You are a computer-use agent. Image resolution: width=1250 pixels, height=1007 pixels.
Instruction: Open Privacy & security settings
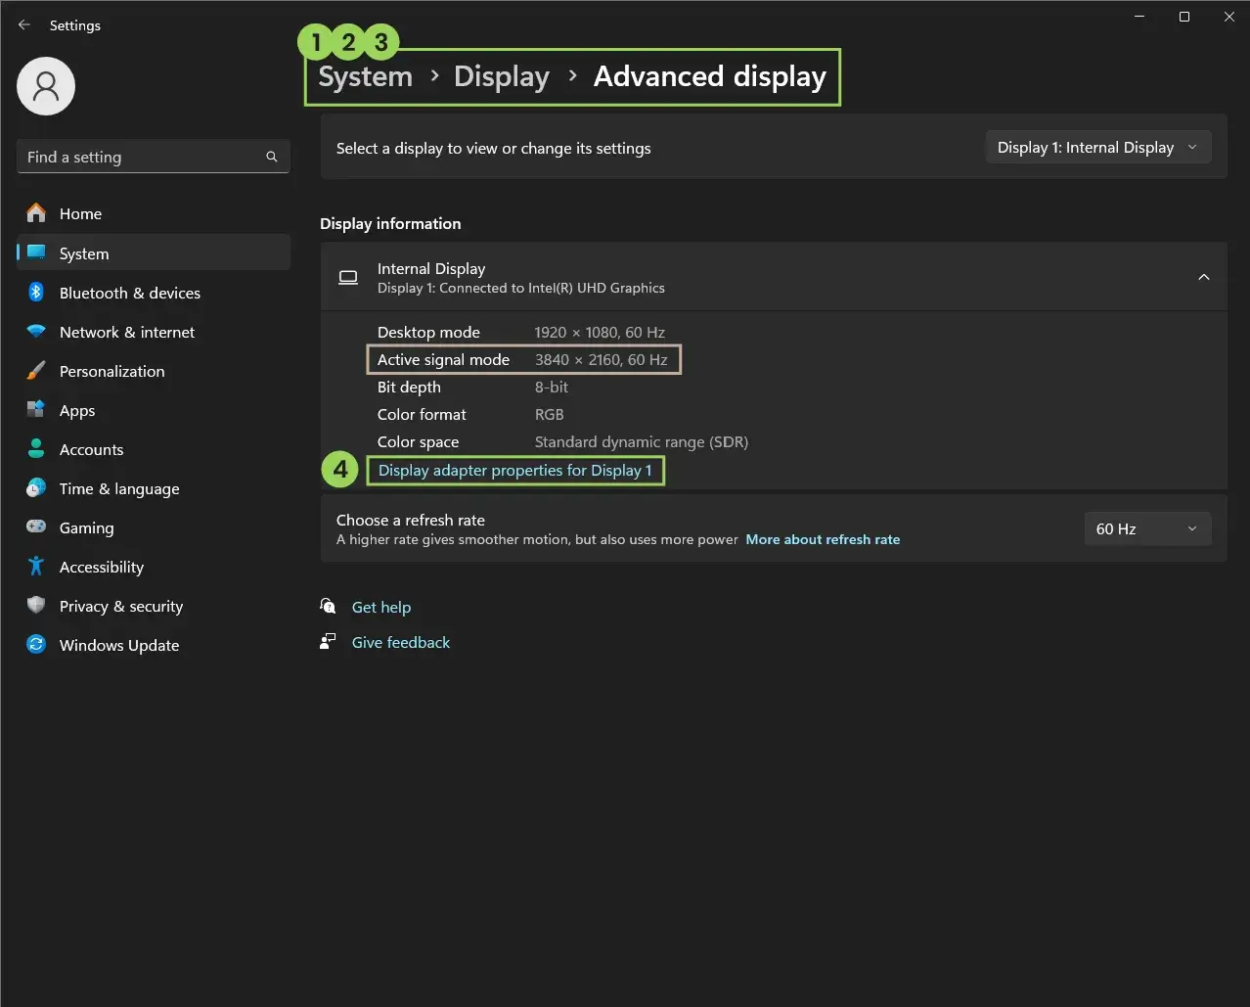(154, 606)
